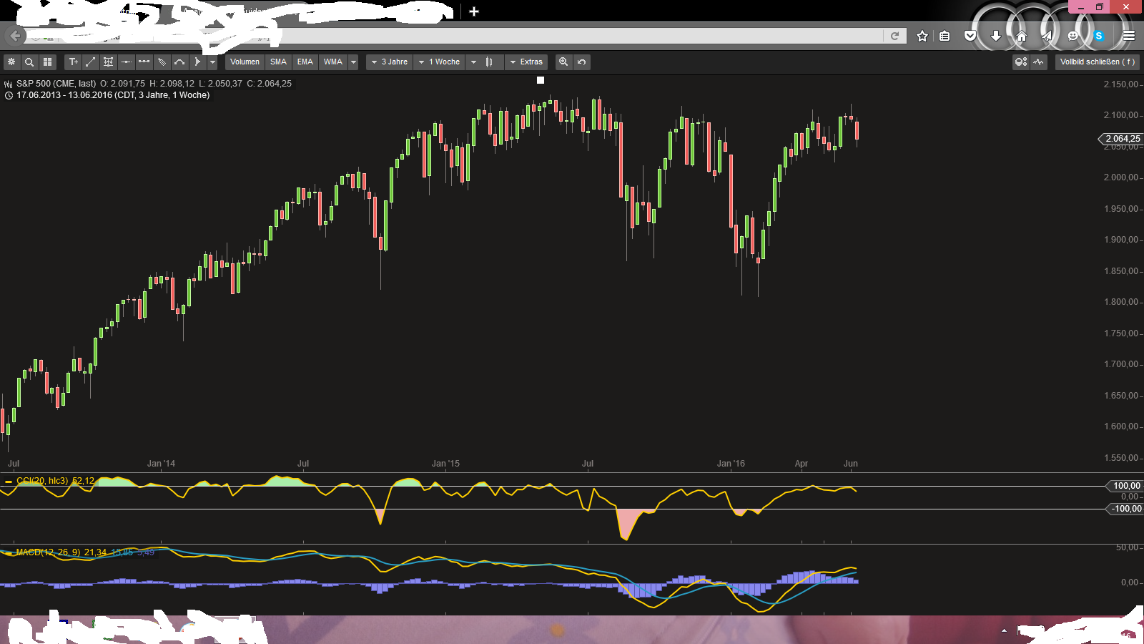Open the chart settings gear
The image size is (1144, 644).
pyautogui.click(x=11, y=62)
